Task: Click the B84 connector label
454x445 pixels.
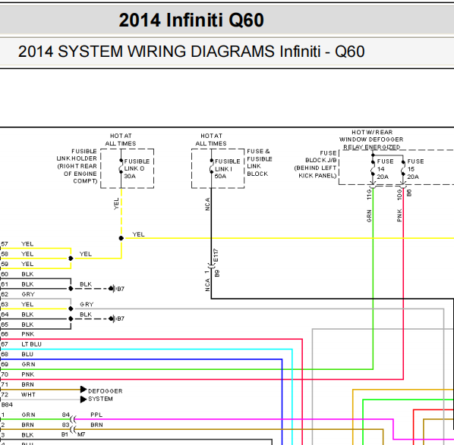Action: click(x=7, y=405)
